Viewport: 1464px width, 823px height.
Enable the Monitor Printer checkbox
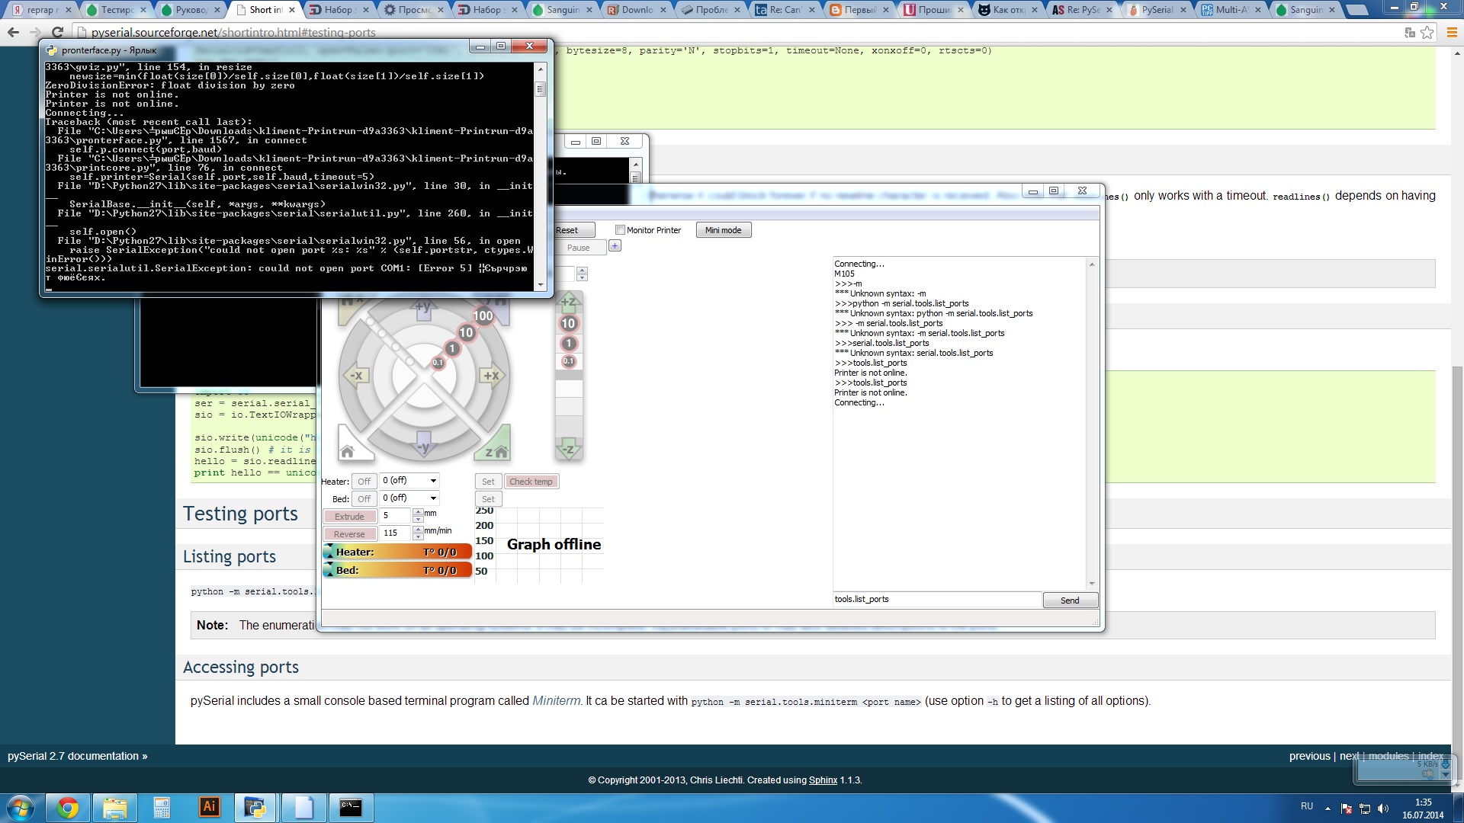coord(620,230)
